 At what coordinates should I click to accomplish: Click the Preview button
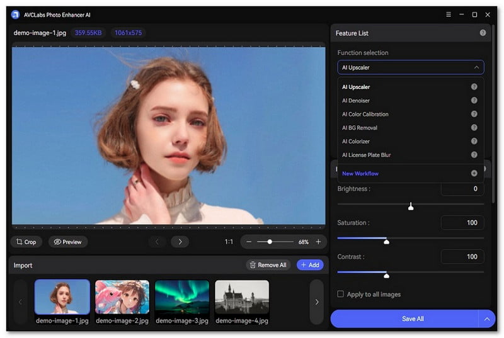point(68,242)
